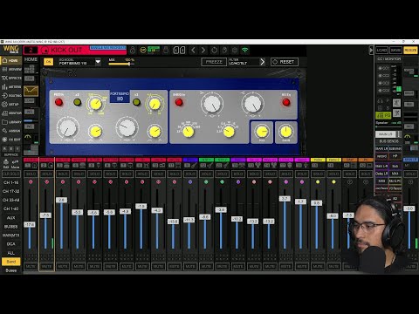The width and height of the screenshot is (419, 314).
Task: Open the EQ model dropdown arrow
Action: [98, 62]
